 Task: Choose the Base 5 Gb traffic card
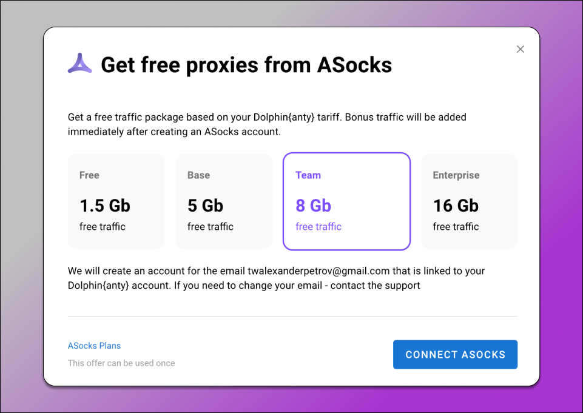[x=224, y=201]
